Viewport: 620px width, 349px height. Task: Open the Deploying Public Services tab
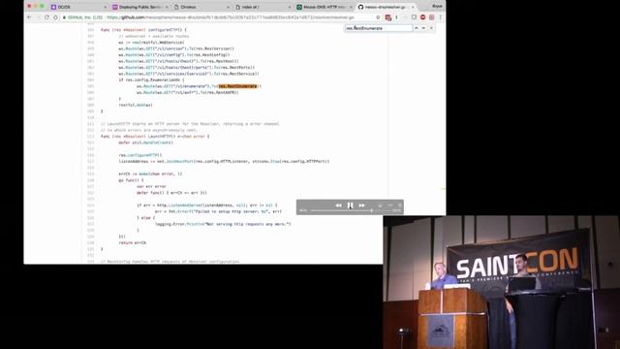coord(139,7)
